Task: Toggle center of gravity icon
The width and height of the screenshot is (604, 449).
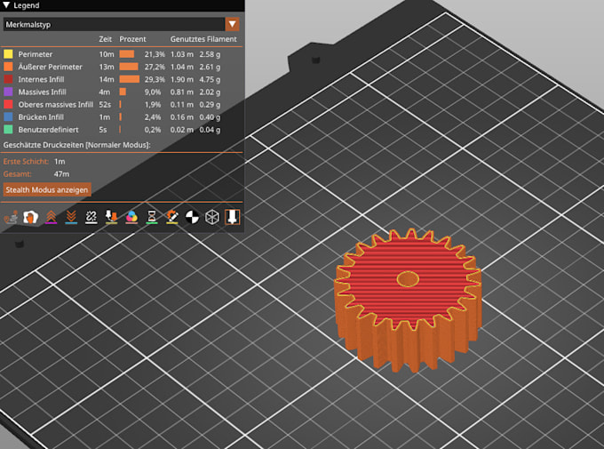Action: pos(192,217)
